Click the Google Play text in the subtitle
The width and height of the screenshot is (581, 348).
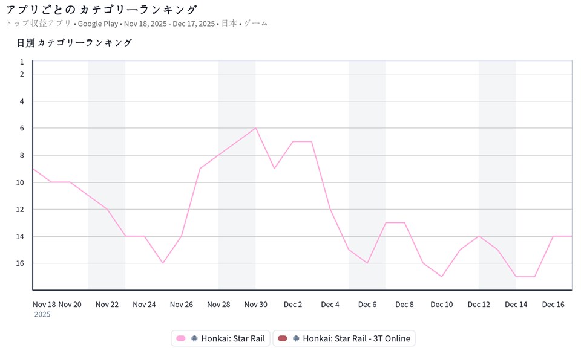[99, 24]
